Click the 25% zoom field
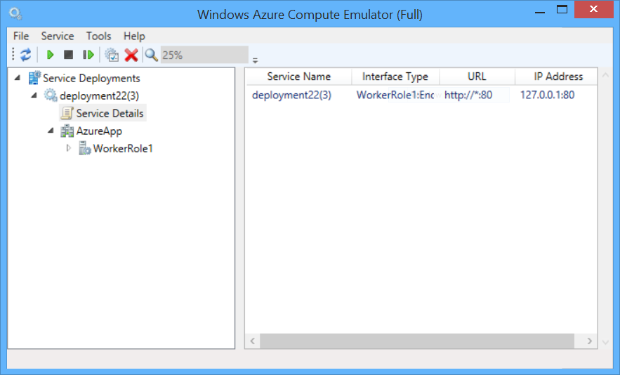Screen dimensions: 620x375 (x=204, y=55)
